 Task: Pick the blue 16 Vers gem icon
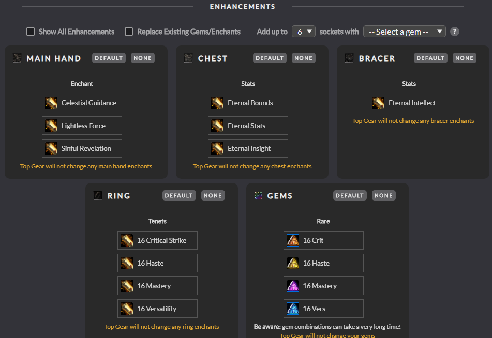pos(293,309)
